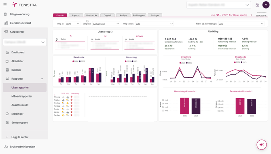Sort the % table by Nr column
This screenshot has height=154, width=271.
[57, 39]
